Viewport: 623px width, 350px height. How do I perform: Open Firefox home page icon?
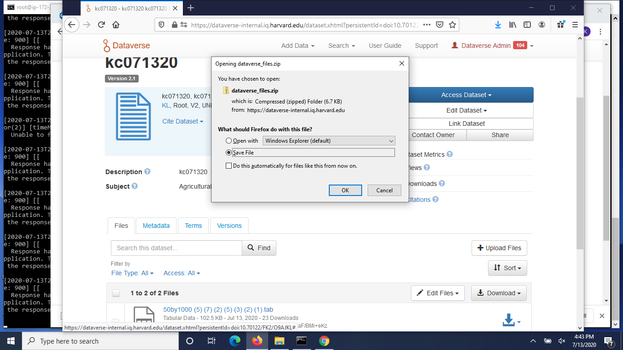116,25
